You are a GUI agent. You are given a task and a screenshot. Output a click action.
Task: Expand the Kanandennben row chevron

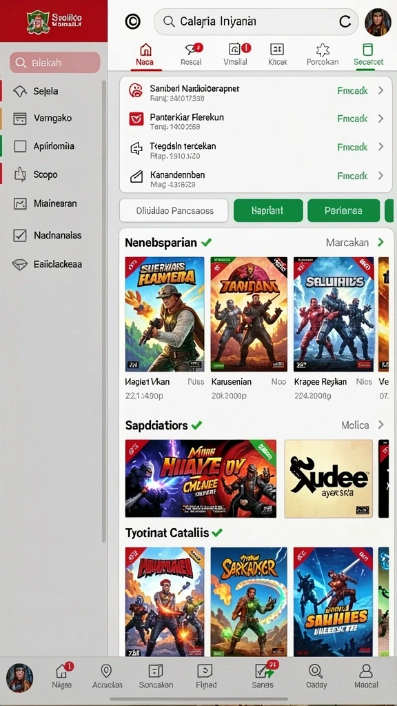pos(380,176)
